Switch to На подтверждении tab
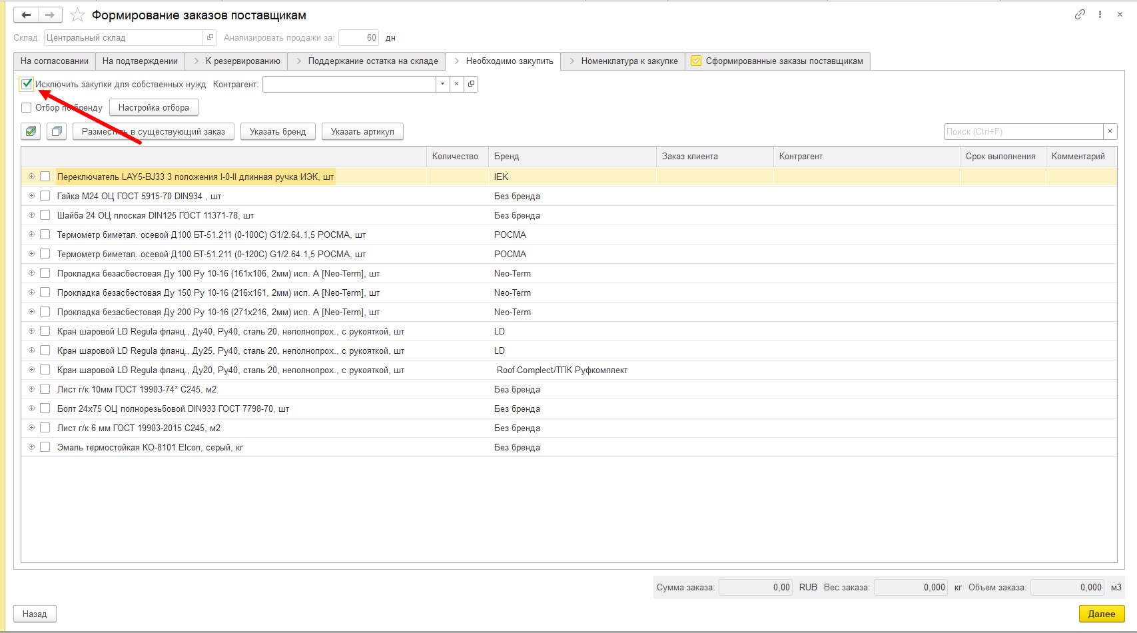 [140, 61]
